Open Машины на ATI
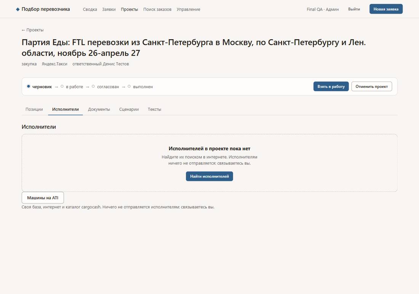The width and height of the screenshot is (419, 294). (x=43, y=198)
